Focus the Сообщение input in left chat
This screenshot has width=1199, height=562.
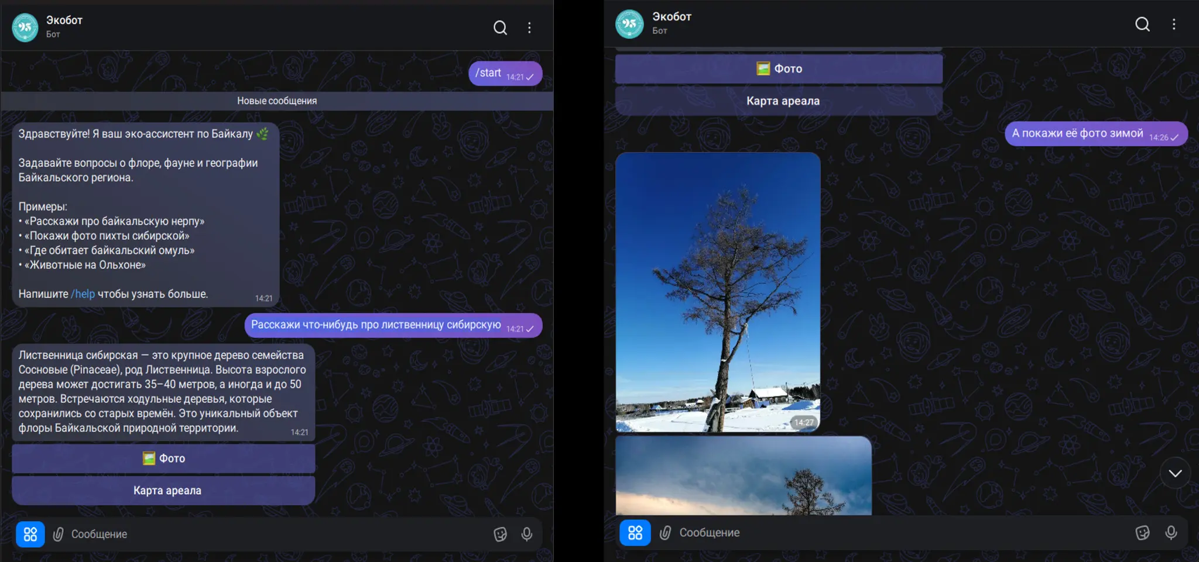[275, 534]
